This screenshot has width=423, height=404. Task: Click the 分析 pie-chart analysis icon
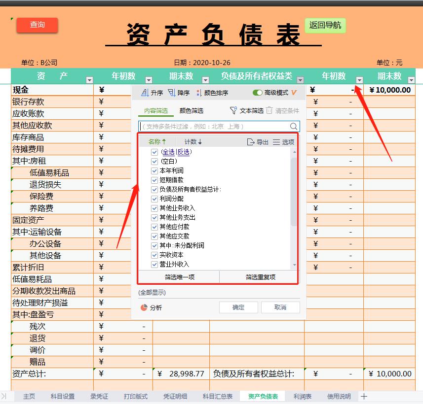(x=143, y=306)
